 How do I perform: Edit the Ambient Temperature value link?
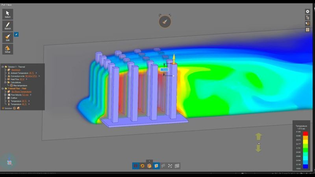tap(31, 73)
